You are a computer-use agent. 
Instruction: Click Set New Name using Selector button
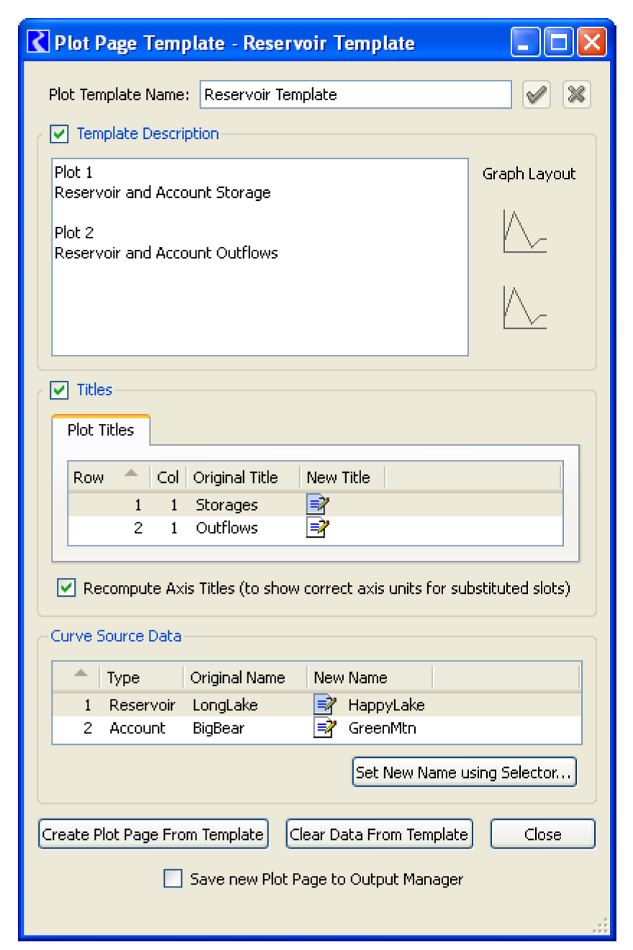click(x=464, y=773)
